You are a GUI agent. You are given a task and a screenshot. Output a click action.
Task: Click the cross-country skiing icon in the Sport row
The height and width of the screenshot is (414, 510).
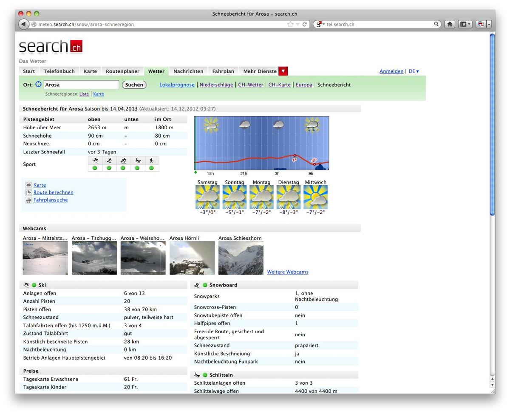(123, 161)
